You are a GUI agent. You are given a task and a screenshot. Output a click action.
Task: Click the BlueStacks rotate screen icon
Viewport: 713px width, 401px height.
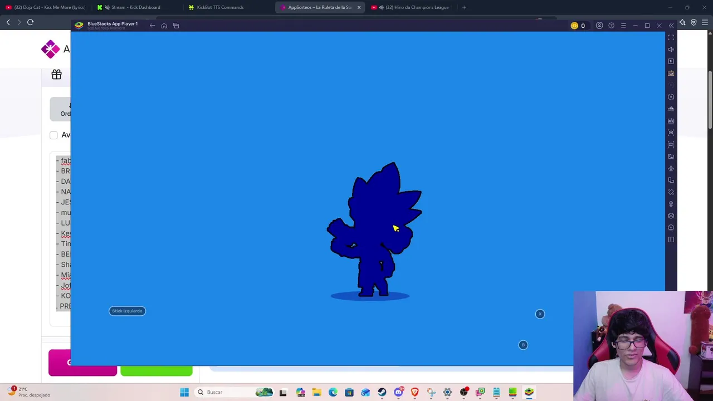(671, 192)
